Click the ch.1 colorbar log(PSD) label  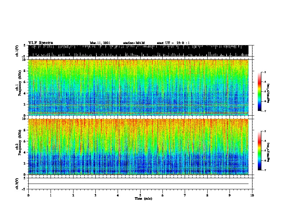[268, 93]
